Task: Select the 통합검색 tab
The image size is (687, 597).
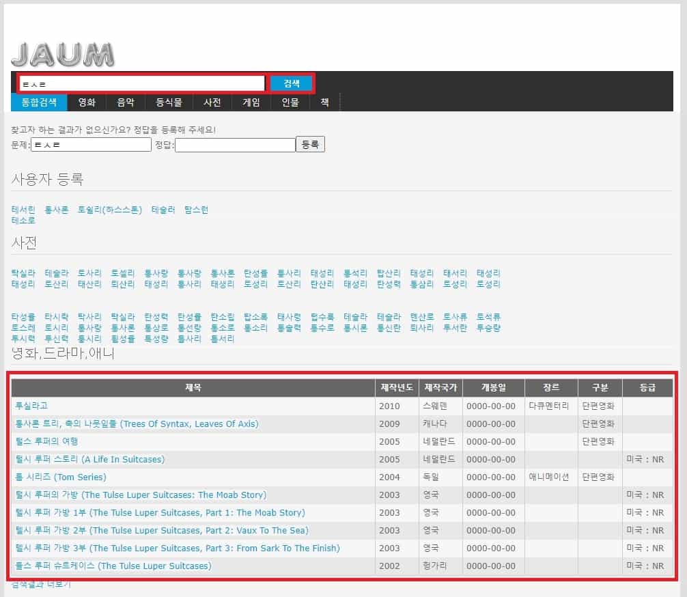Action: point(39,102)
